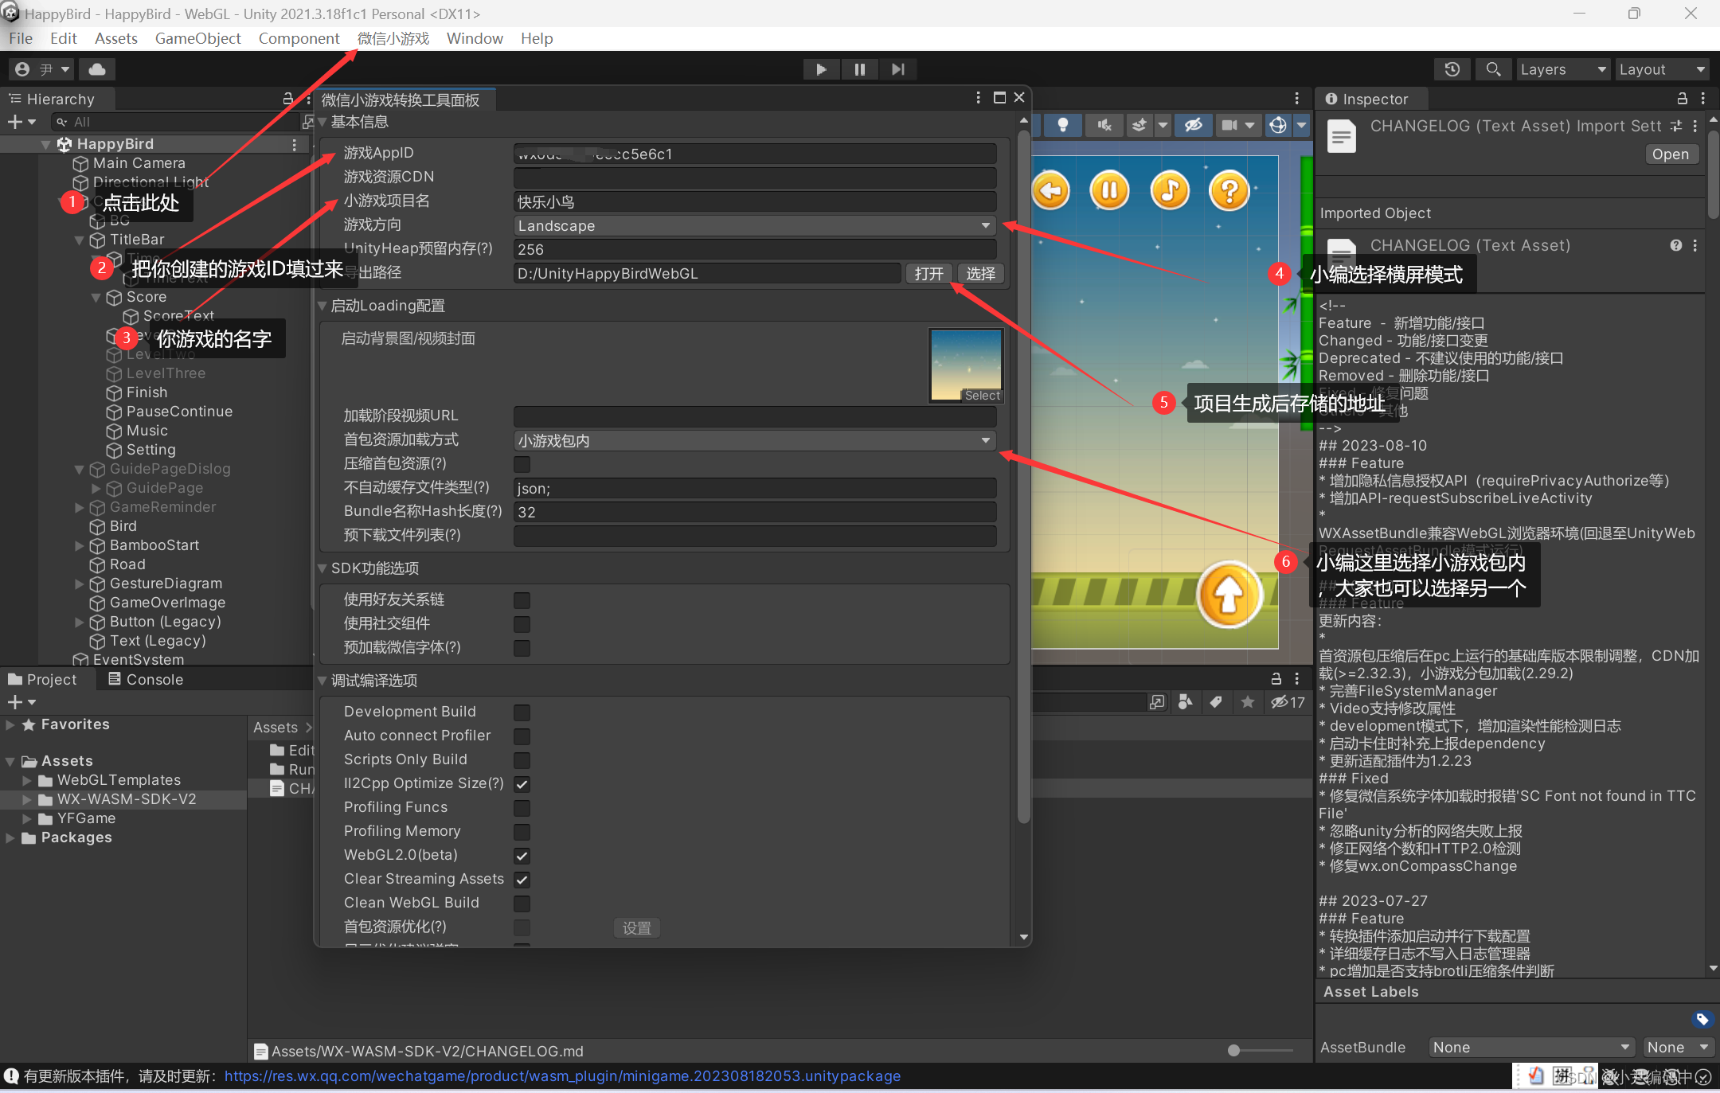This screenshot has width=1720, height=1093.
Task: Enable the 使用好友关系链 checkbox
Action: pyautogui.click(x=522, y=600)
